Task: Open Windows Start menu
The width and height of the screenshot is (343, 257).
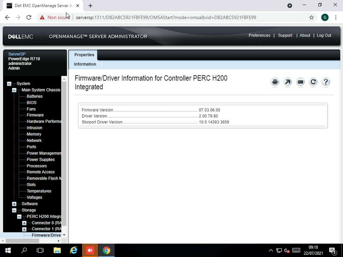Action: tap(8, 250)
